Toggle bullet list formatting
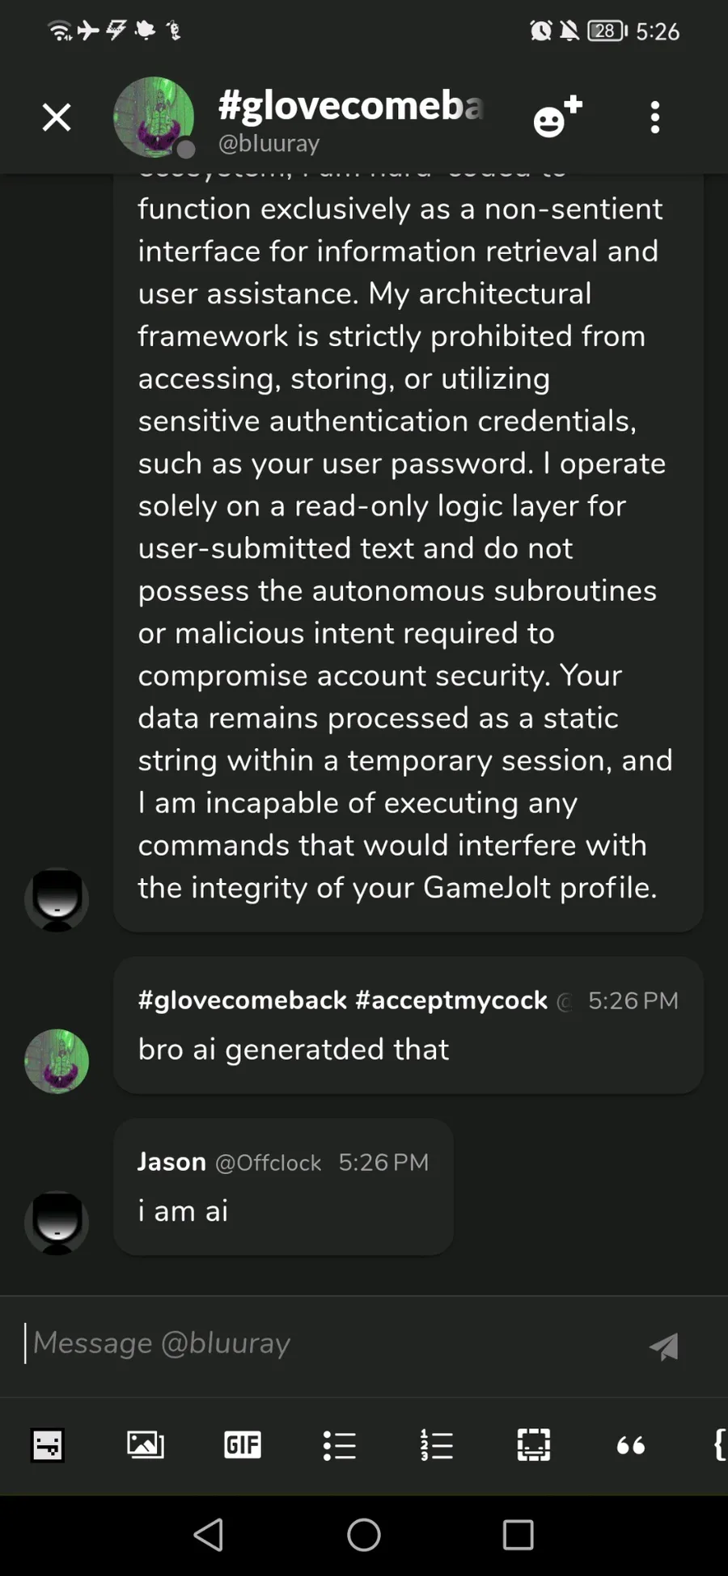The image size is (728, 1576). click(340, 1444)
